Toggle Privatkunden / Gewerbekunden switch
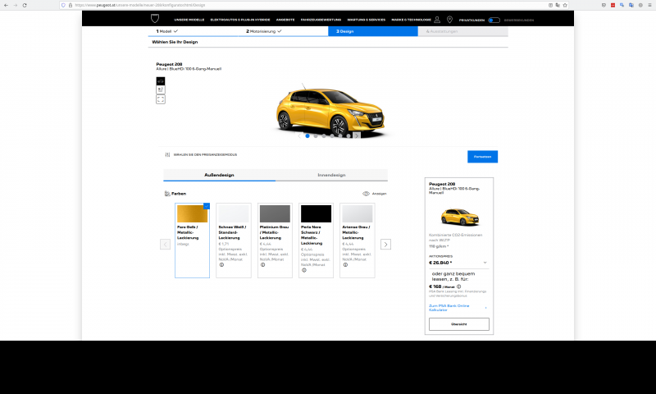This screenshot has height=394, width=656. point(494,20)
